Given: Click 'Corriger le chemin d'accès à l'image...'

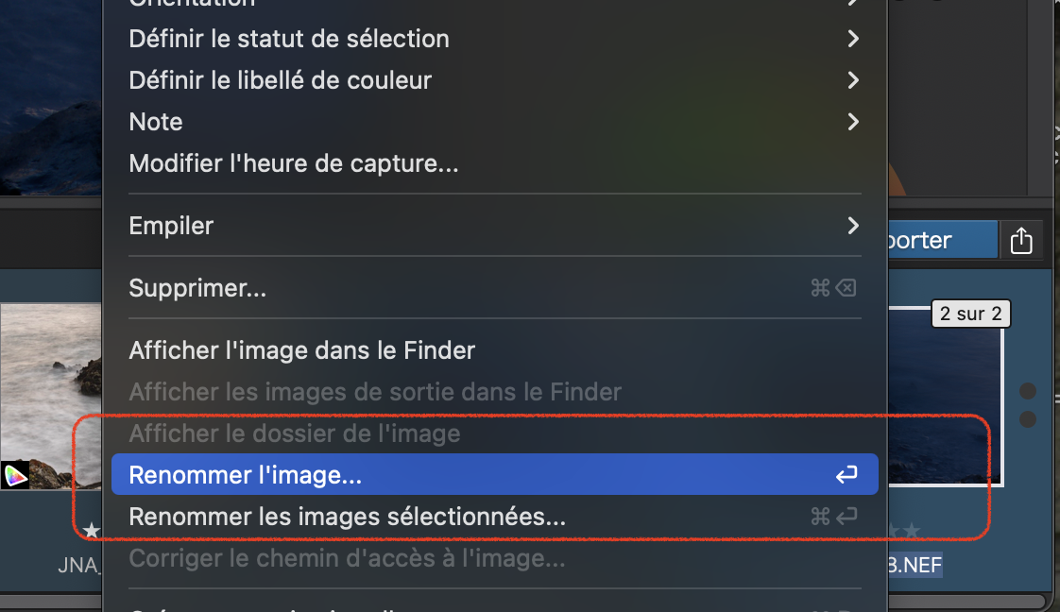Looking at the screenshot, I should [x=347, y=558].
